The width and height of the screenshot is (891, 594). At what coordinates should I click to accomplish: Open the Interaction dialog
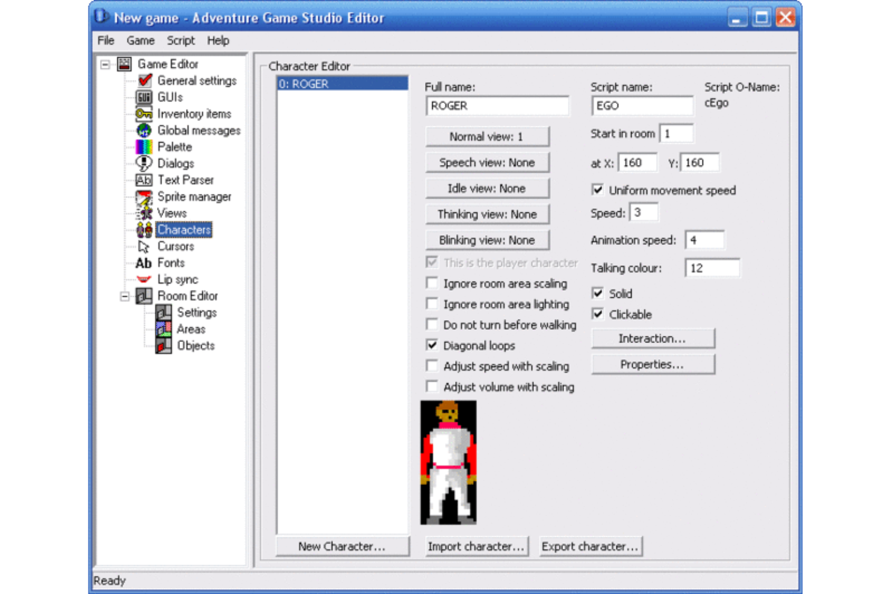[x=653, y=338]
